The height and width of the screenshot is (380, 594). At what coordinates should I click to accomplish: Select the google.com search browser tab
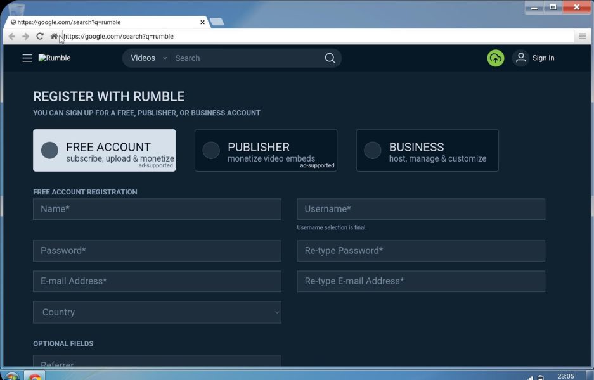tap(106, 22)
